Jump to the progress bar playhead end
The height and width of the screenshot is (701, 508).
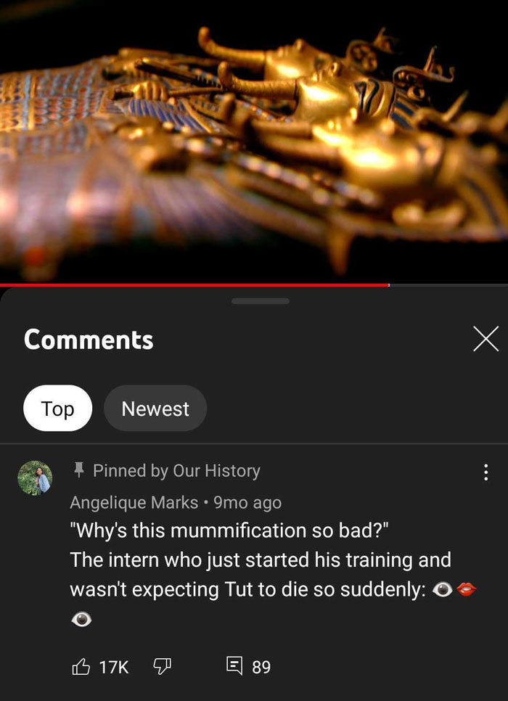click(388, 284)
